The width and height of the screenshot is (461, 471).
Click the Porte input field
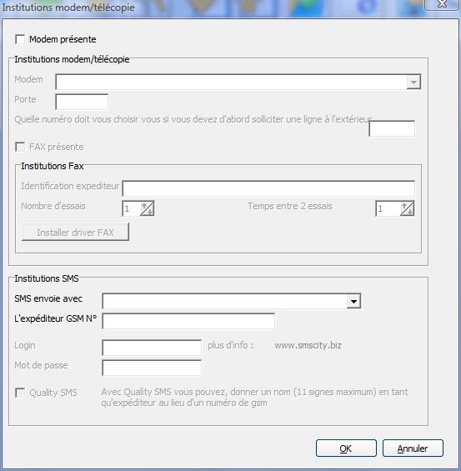[82, 102]
